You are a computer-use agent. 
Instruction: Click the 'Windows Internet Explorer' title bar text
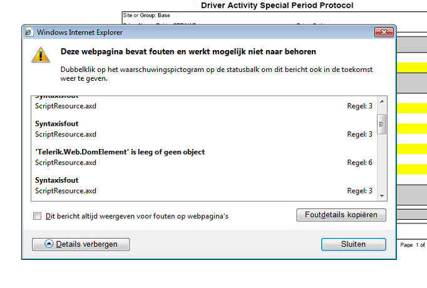click(80, 32)
